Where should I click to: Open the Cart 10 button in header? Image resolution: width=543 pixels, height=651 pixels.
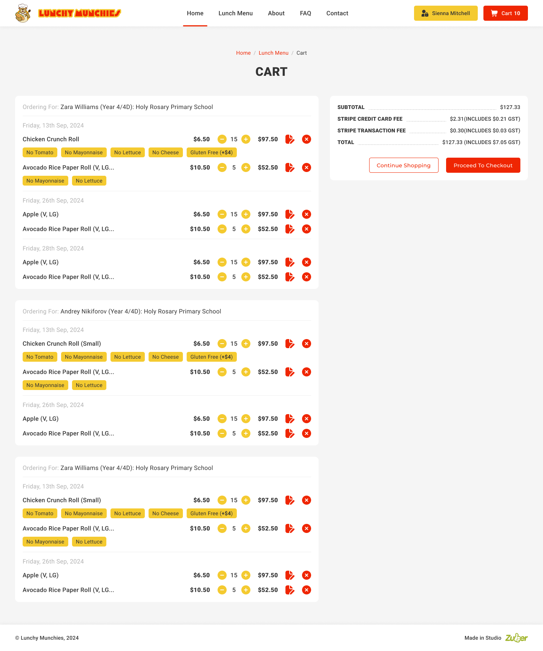click(505, 13)
